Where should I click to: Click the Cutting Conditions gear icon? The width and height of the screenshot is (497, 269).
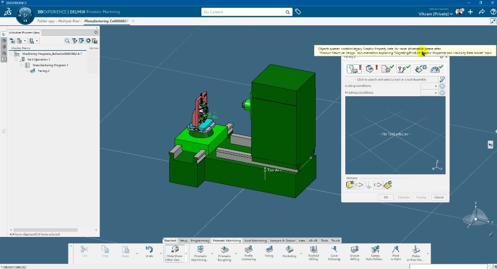click(442, 86)
